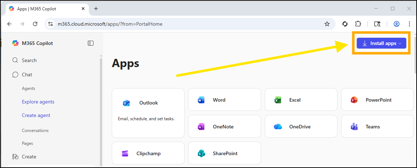Click the PowerPoint app icon
Screen dimensions: 417x168
point(354,100)
